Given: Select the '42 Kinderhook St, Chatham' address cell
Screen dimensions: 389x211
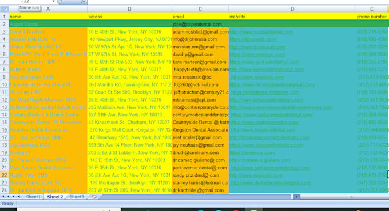Looking at the screenshot, I should click(129, 123).
